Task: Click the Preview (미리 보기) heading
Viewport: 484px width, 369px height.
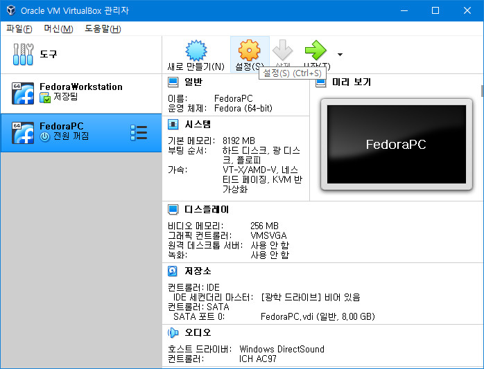Action: point(352,82)
